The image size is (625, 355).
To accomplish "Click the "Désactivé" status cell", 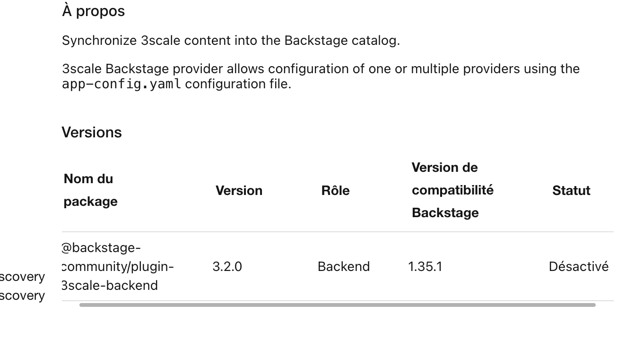I will click(578, 267).
